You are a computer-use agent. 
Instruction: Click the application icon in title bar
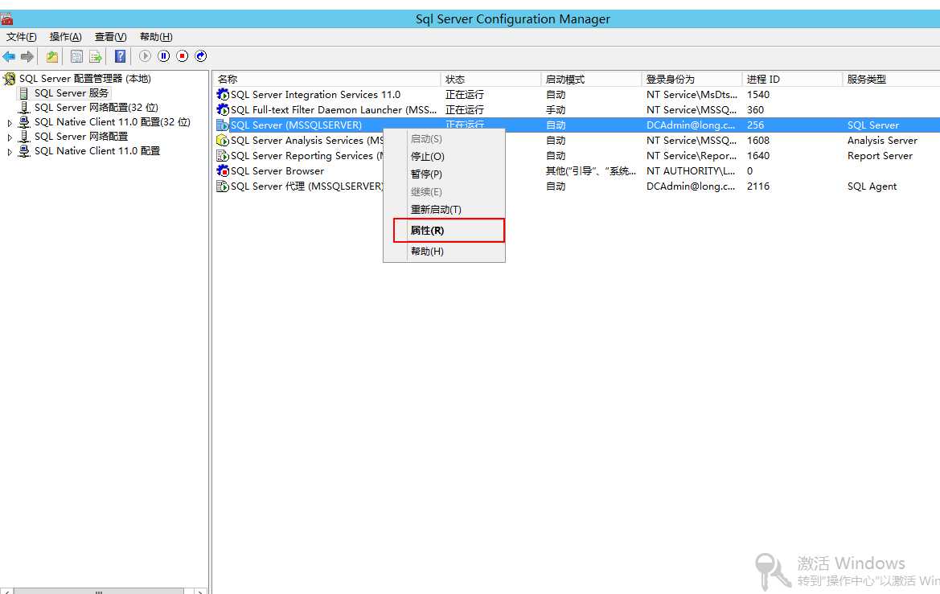click(x=6, y=18)
